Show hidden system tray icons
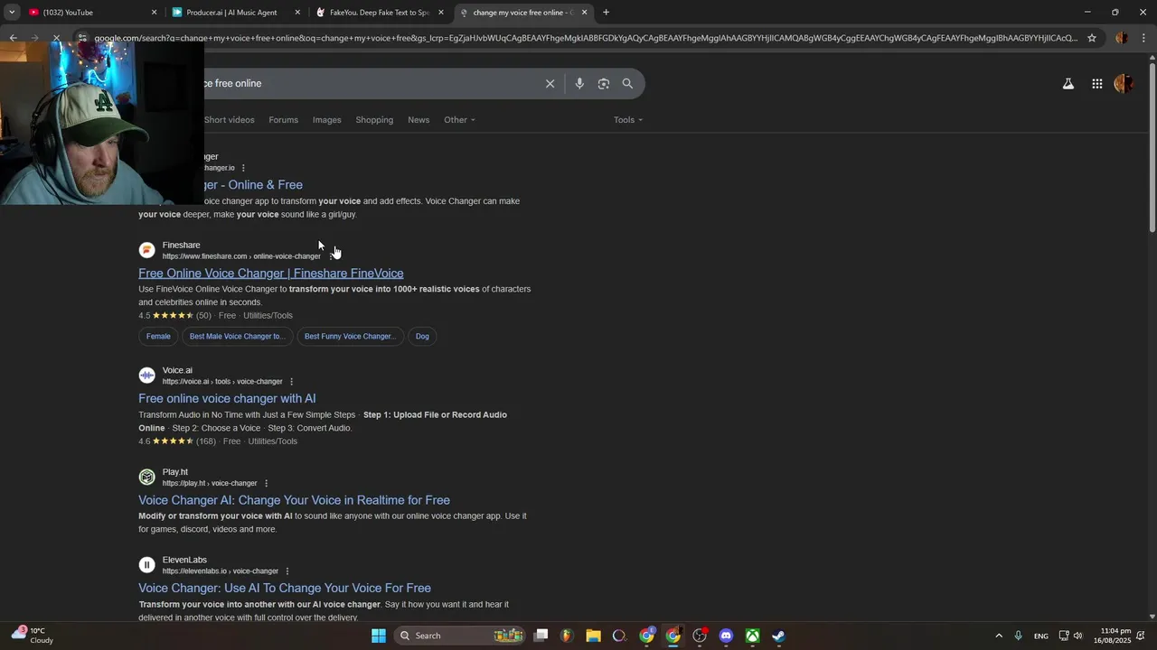This screenshot has width=1157, height=650. point(999,636)
